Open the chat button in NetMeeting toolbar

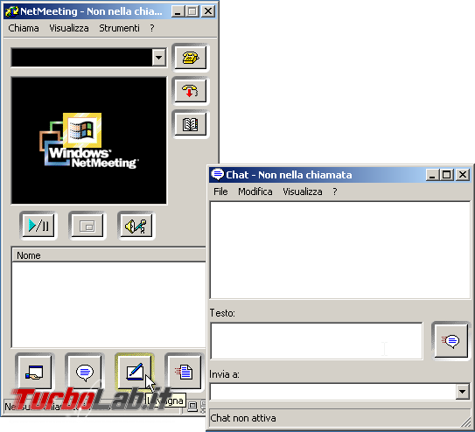click(85, 372)
